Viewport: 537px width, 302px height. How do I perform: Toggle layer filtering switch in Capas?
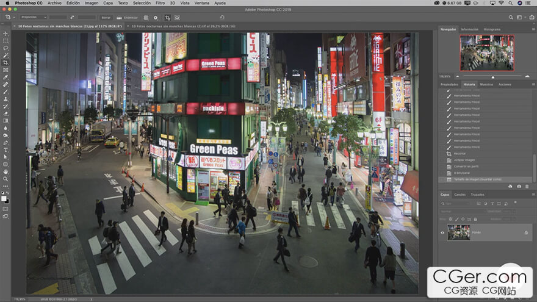click(x=515, y=203)
